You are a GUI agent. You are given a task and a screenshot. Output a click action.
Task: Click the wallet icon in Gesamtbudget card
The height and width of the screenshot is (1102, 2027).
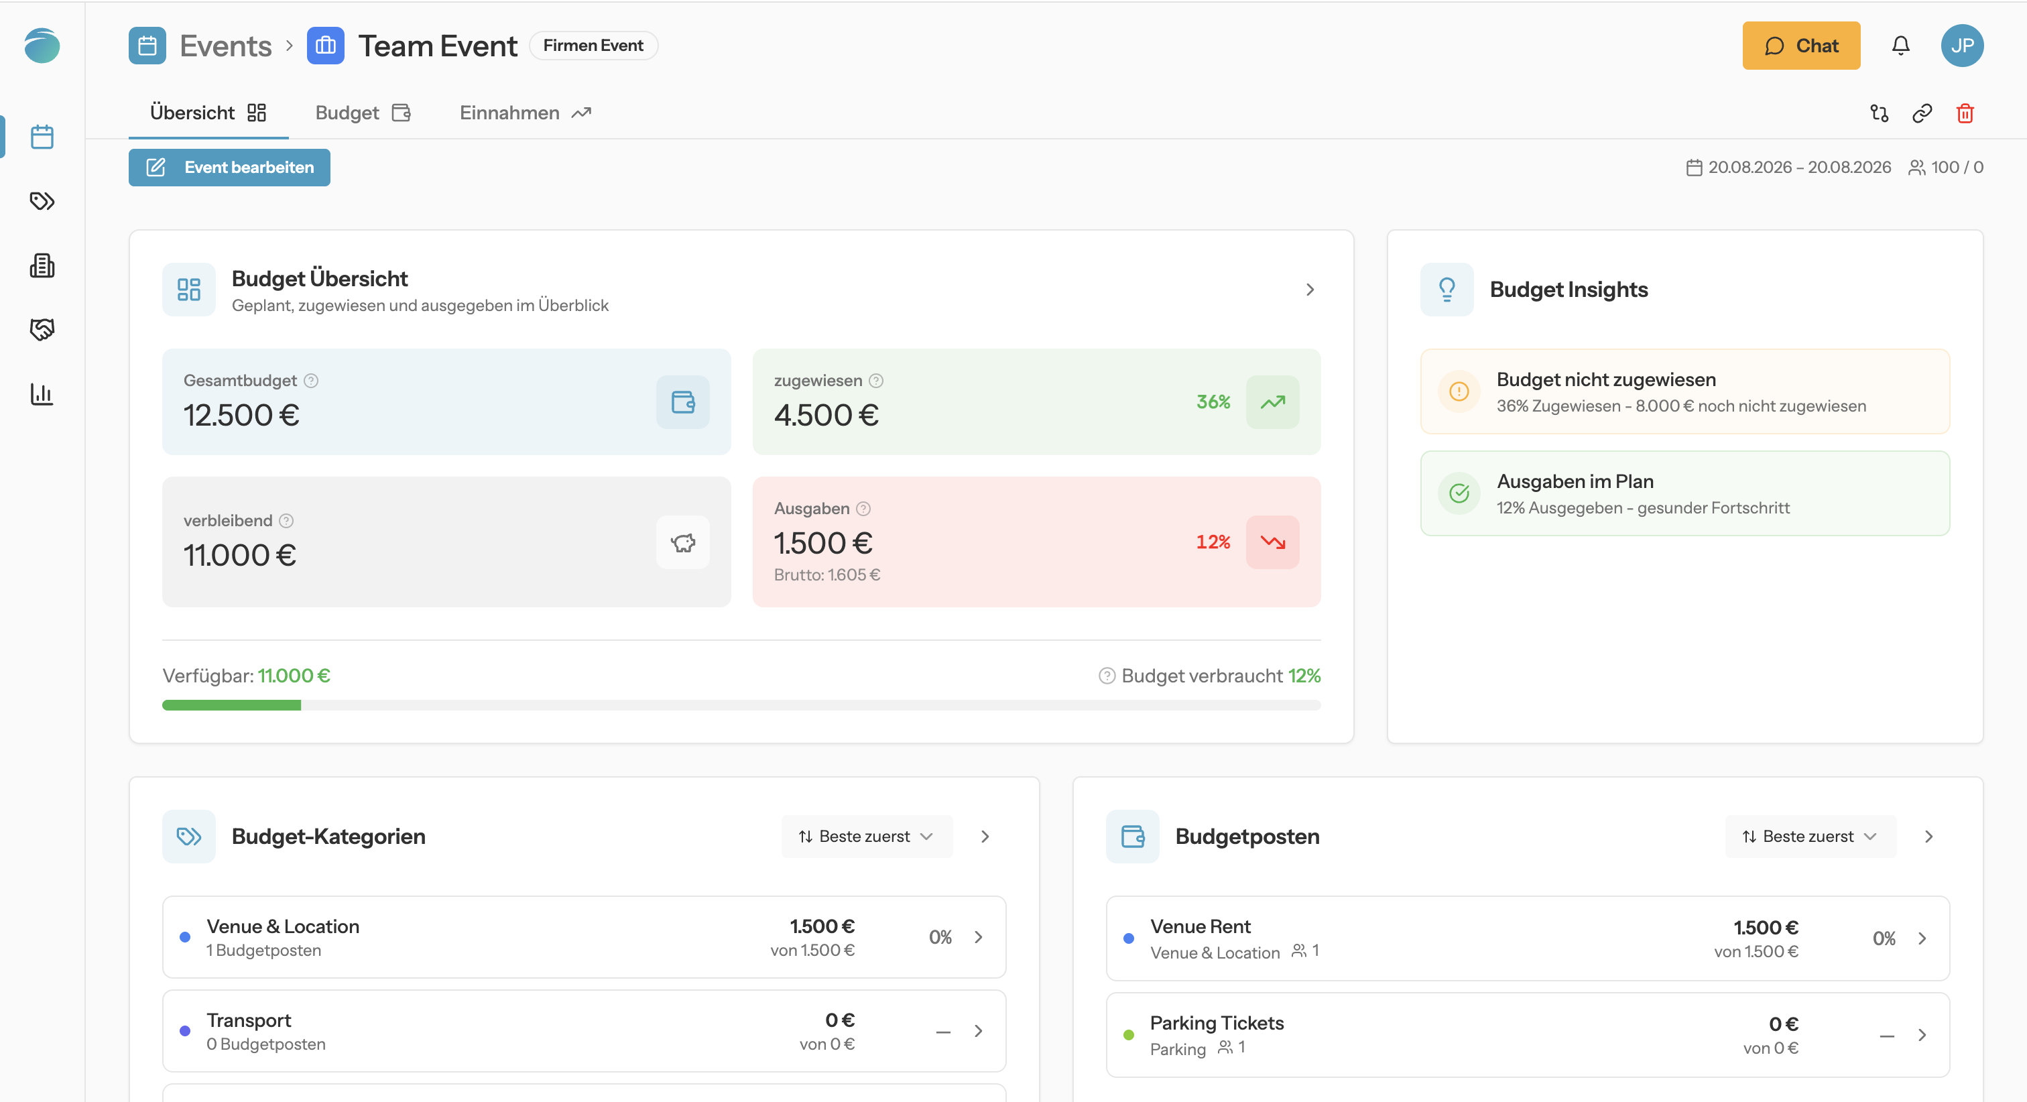pyautogui.click(x=683, y=402)
